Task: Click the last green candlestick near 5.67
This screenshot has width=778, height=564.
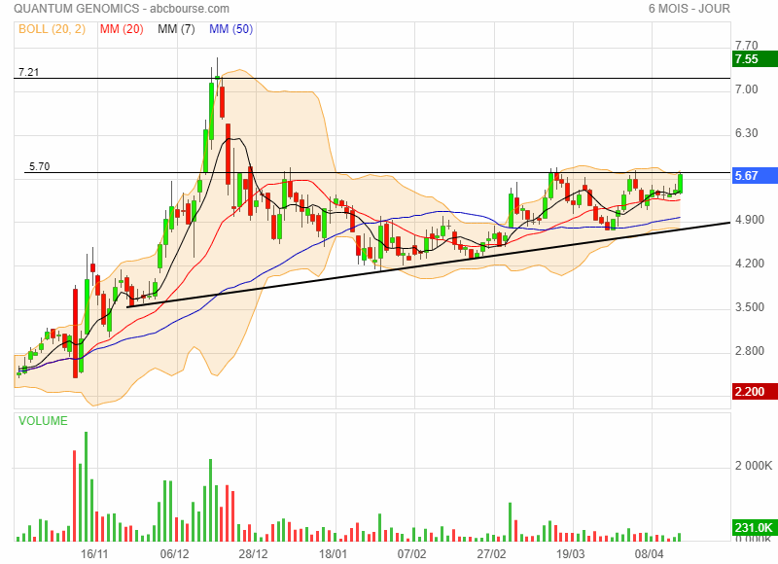Action: pos(680,184)
